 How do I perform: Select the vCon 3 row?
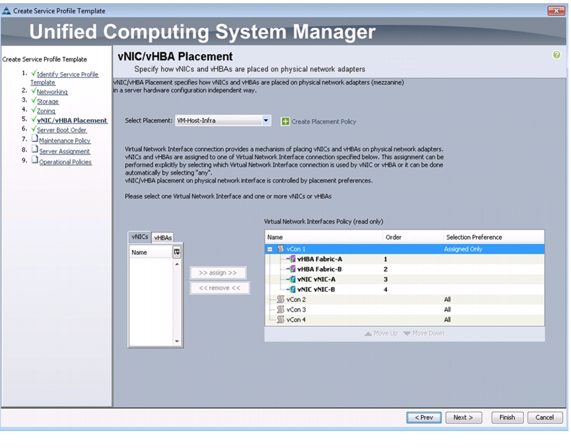pos(405,310)
